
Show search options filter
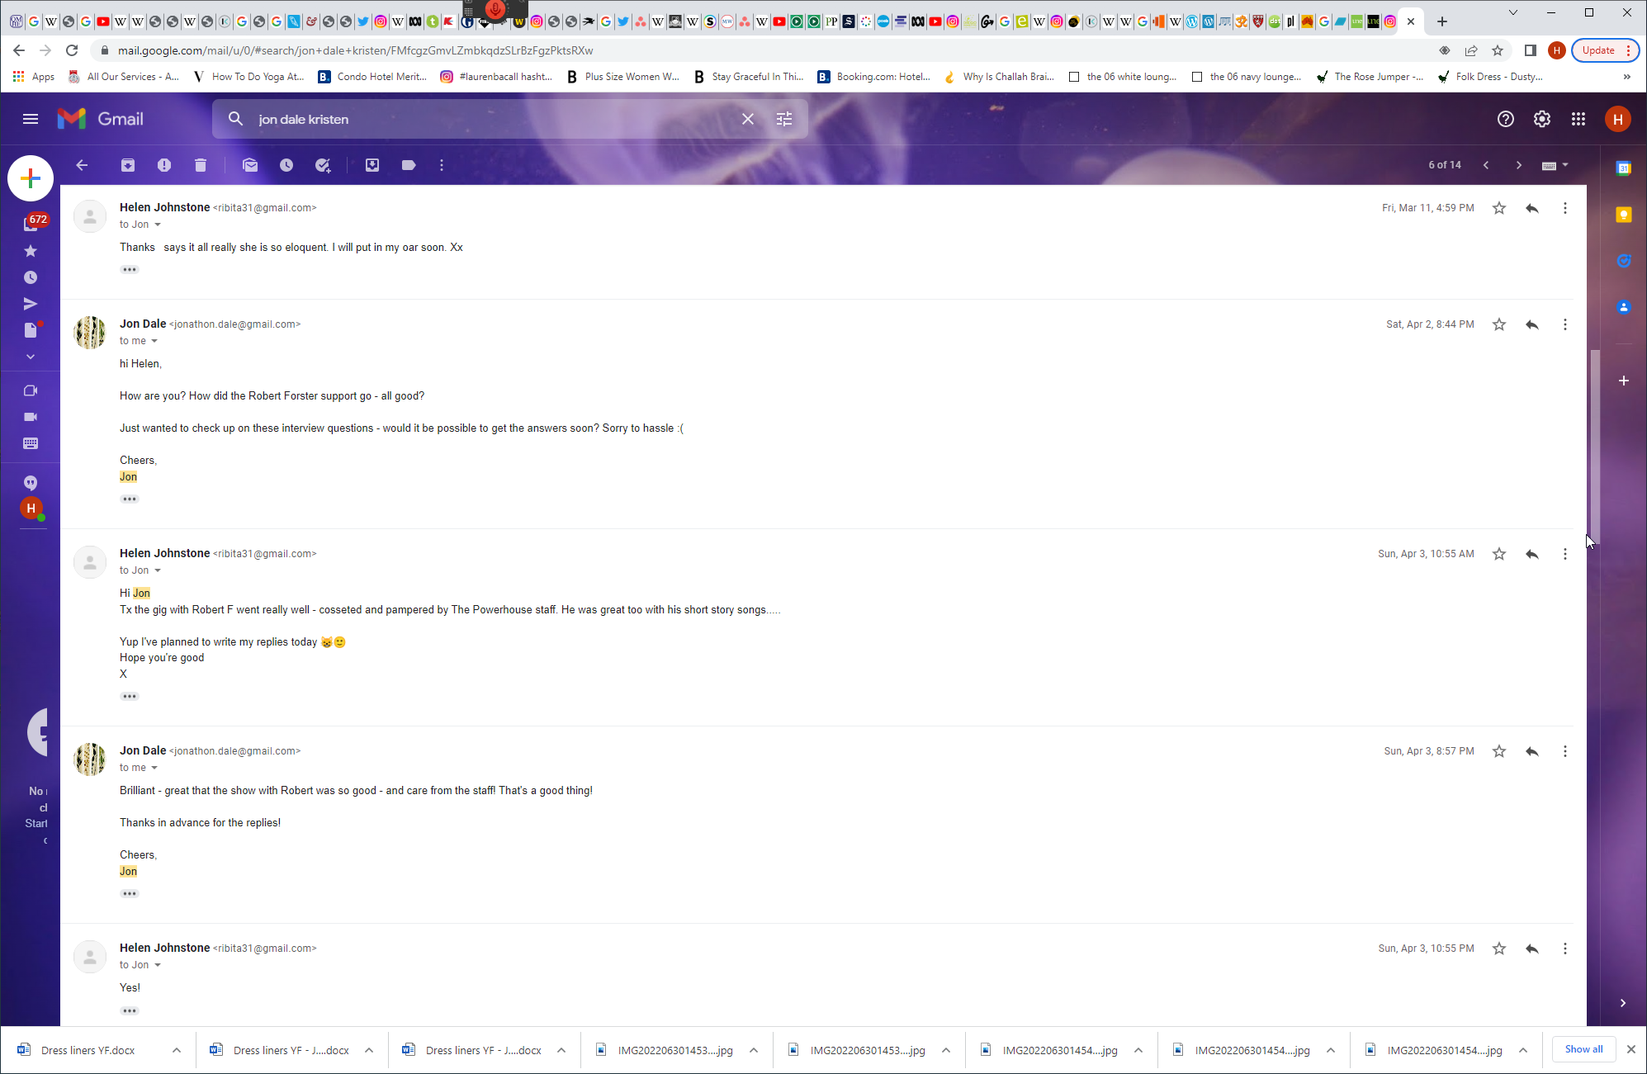[x=784, y=119]
